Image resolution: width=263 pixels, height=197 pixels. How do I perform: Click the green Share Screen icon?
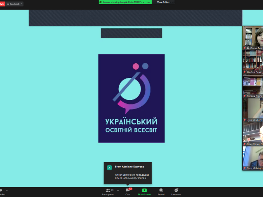(144, 191)
